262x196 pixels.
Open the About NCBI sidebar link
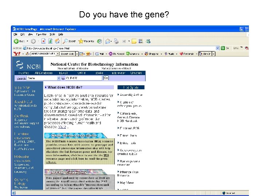[23, 102]
